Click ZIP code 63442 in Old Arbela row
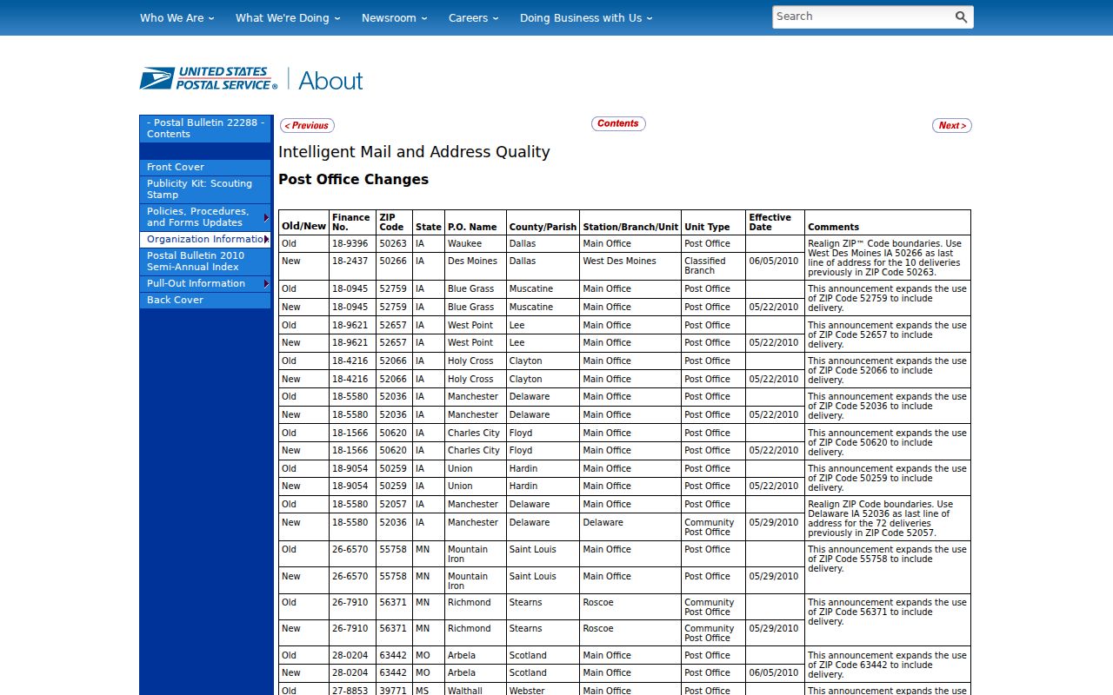The width and height of the screenshot is (1113, 695). tap(394, 655)
